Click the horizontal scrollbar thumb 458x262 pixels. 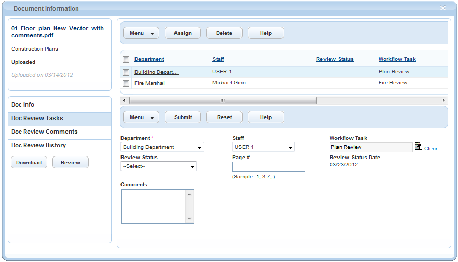222,100
